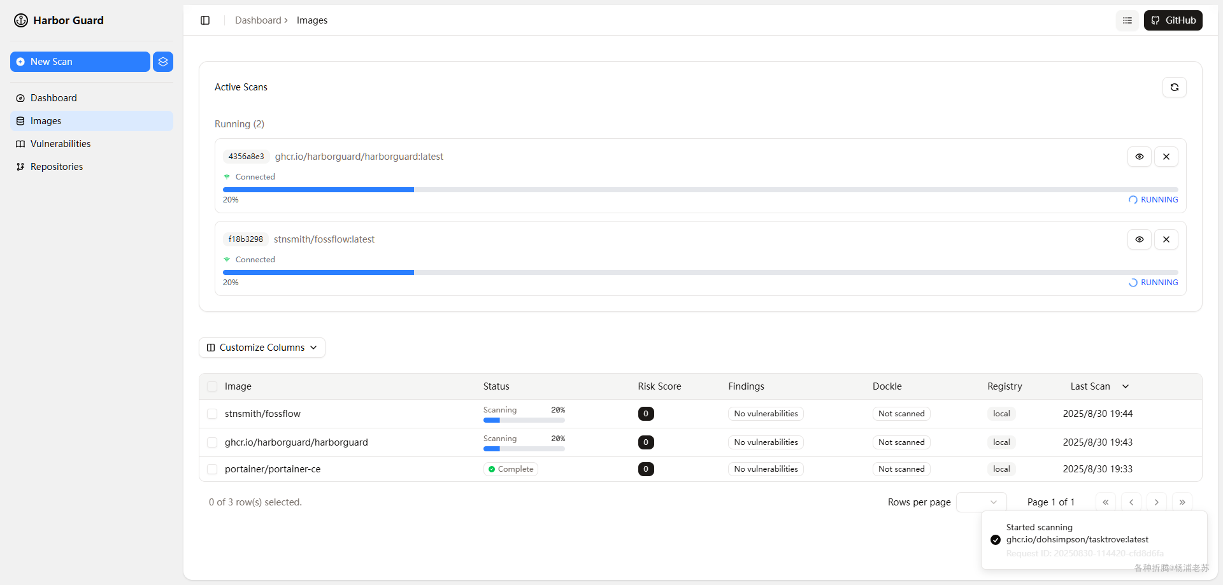Viewport: 1223px width, 585px height.
Task: Go to the first page
Action: pyautogui.click(x=1106, y=502)
